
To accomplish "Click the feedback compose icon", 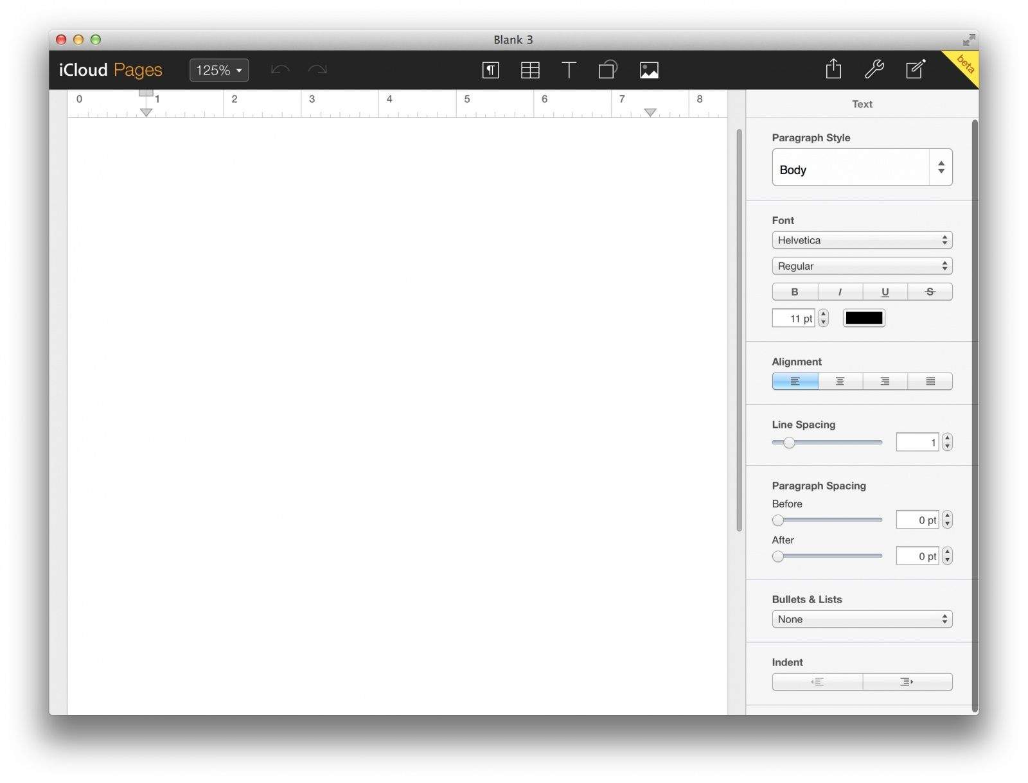I will click(x=915, y=69).
